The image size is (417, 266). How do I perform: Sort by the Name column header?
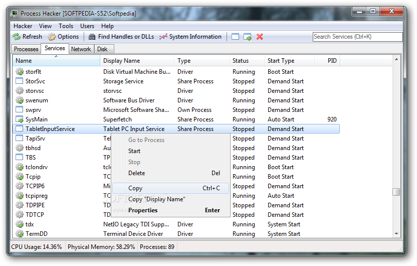tap(56, 61)
